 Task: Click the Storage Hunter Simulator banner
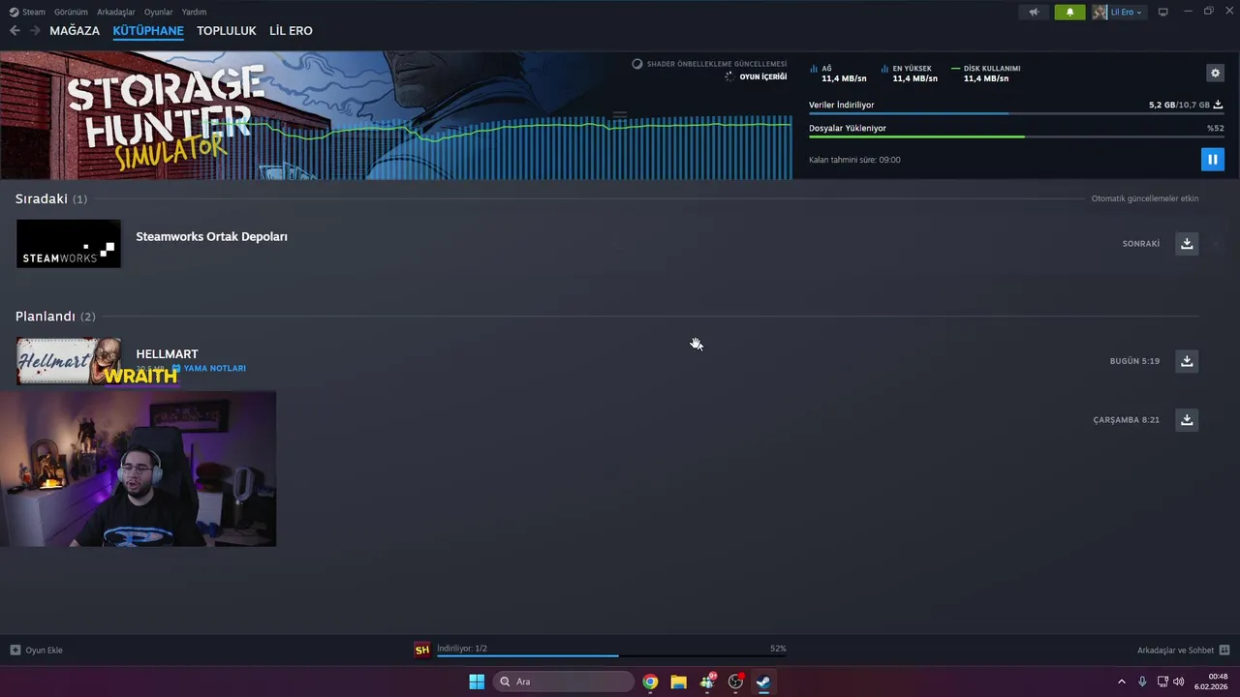click(x=395, y=115)
